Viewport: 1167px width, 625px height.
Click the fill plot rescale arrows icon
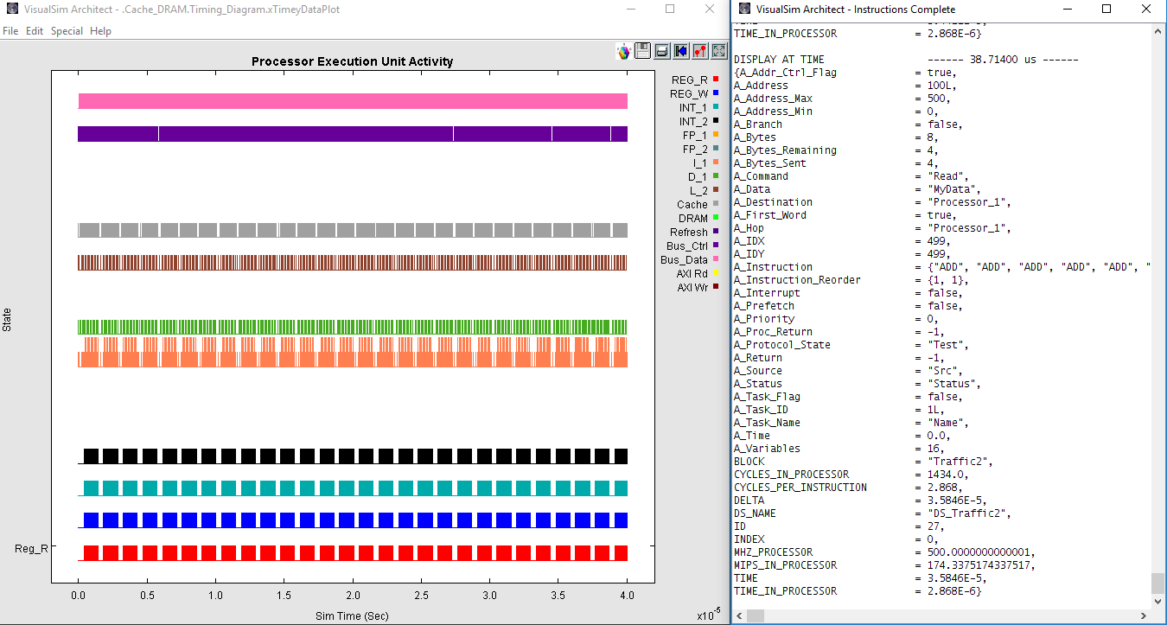[x=718, y=51]
